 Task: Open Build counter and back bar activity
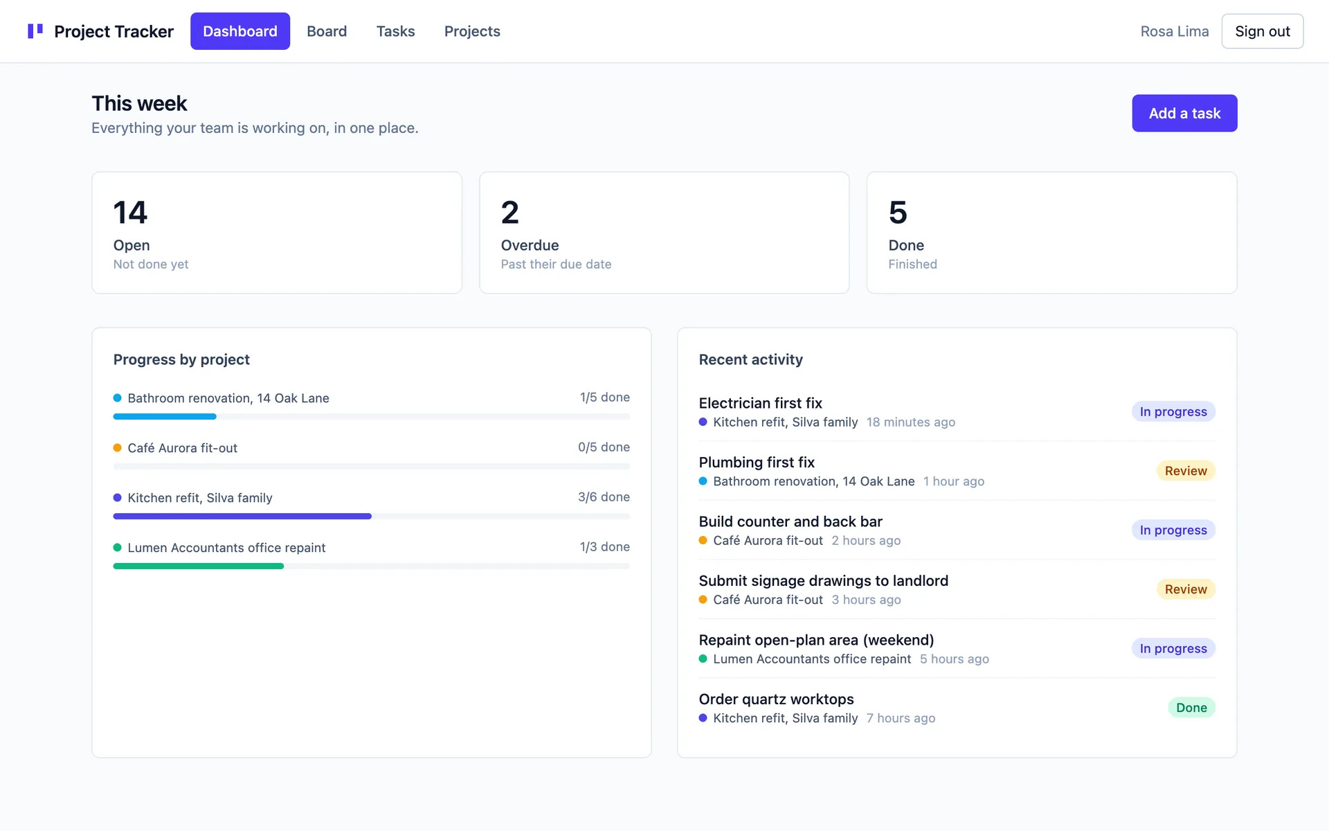[957, 530]
